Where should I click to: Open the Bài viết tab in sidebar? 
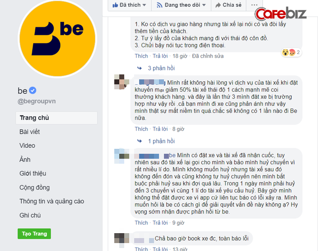[x=30, y=132]
